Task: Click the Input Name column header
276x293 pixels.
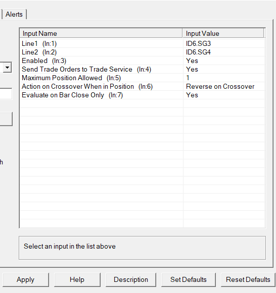Action: 101,33
